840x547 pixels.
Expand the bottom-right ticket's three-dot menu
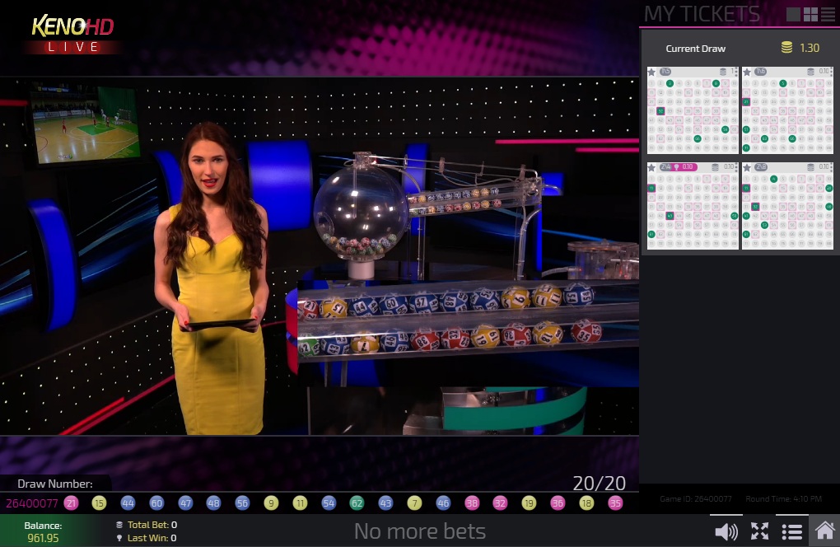831,167
